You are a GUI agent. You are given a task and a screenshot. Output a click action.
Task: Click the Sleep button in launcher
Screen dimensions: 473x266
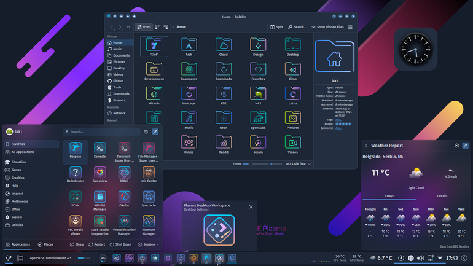click(77, 244)
